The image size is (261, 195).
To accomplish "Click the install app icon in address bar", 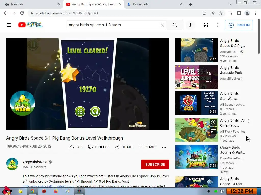I will [x=204, y=13].
